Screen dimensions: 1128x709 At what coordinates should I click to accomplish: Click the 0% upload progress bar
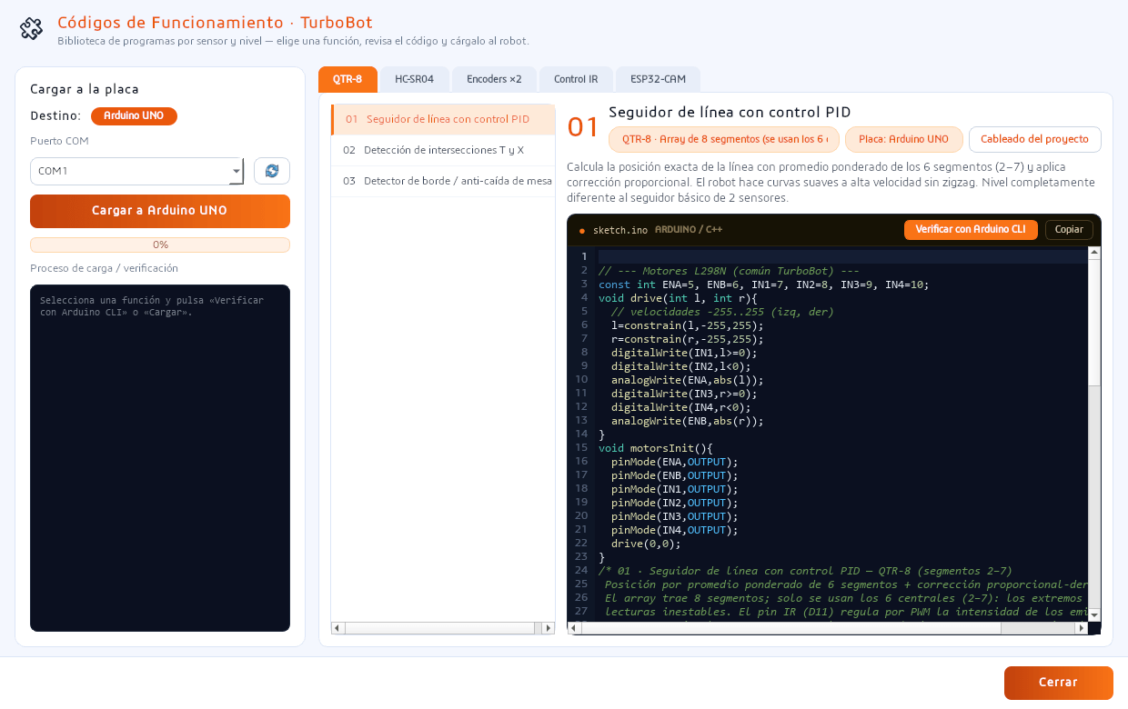click(160, 245)
